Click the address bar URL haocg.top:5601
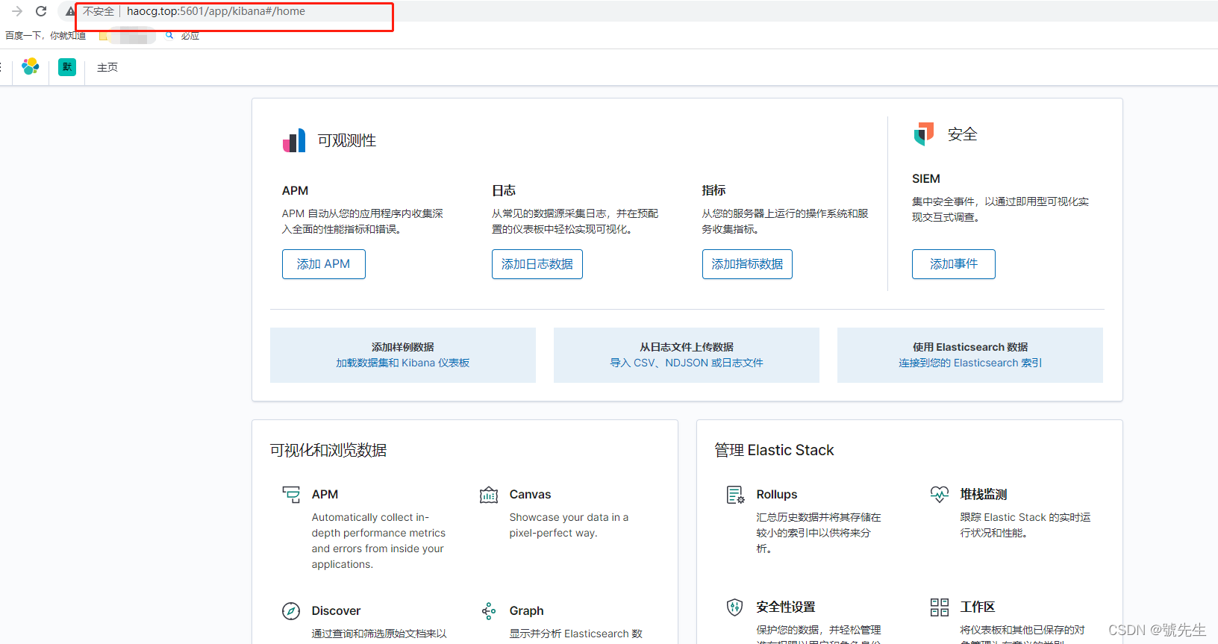The width and height of the screenshot is (1218, 644). (x=216, y=11)
